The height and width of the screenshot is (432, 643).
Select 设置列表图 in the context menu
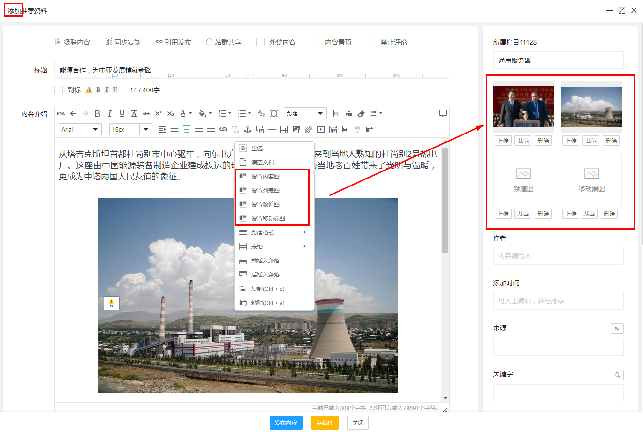click(274, 190)
